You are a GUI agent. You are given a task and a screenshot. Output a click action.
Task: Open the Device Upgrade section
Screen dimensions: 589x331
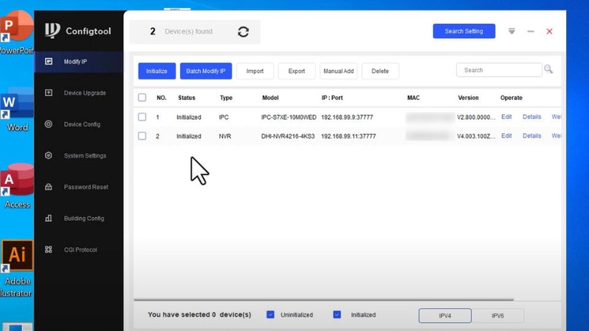[79, 93]
